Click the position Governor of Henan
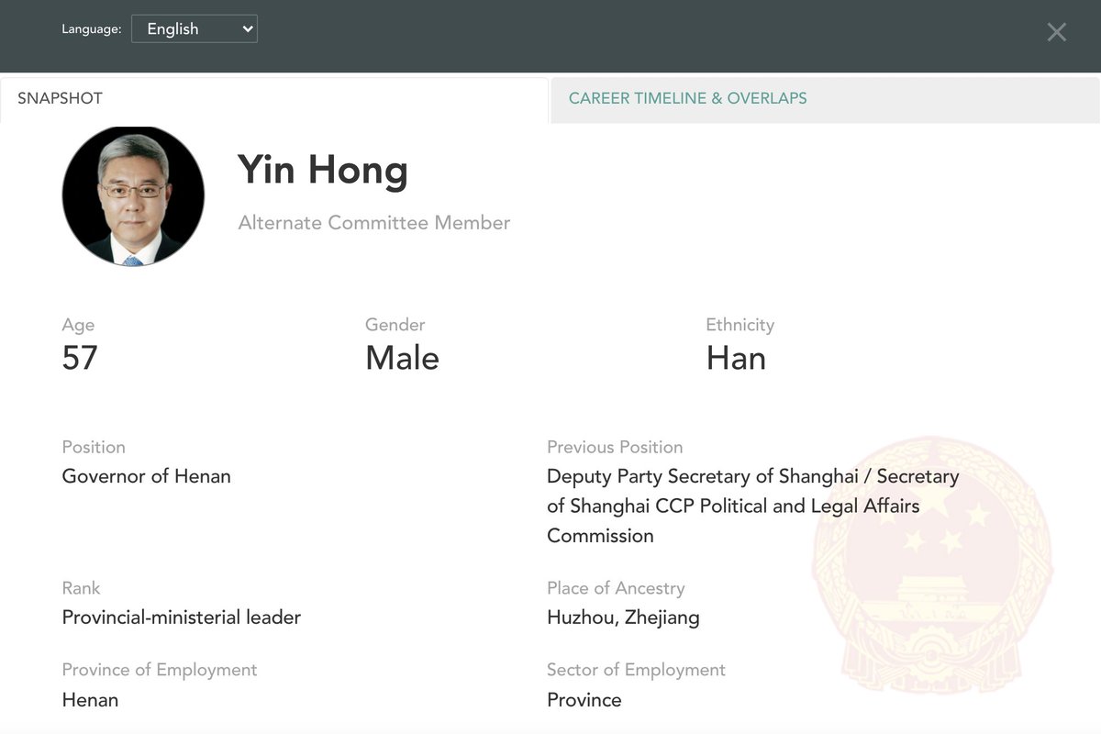The image size is (1101, 734). [x=147, y=476]
